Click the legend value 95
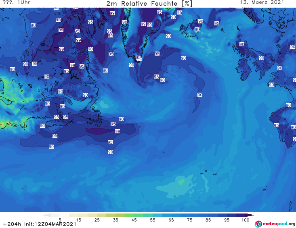This screenshot has height=228, width=296. [x=227, y=220]
